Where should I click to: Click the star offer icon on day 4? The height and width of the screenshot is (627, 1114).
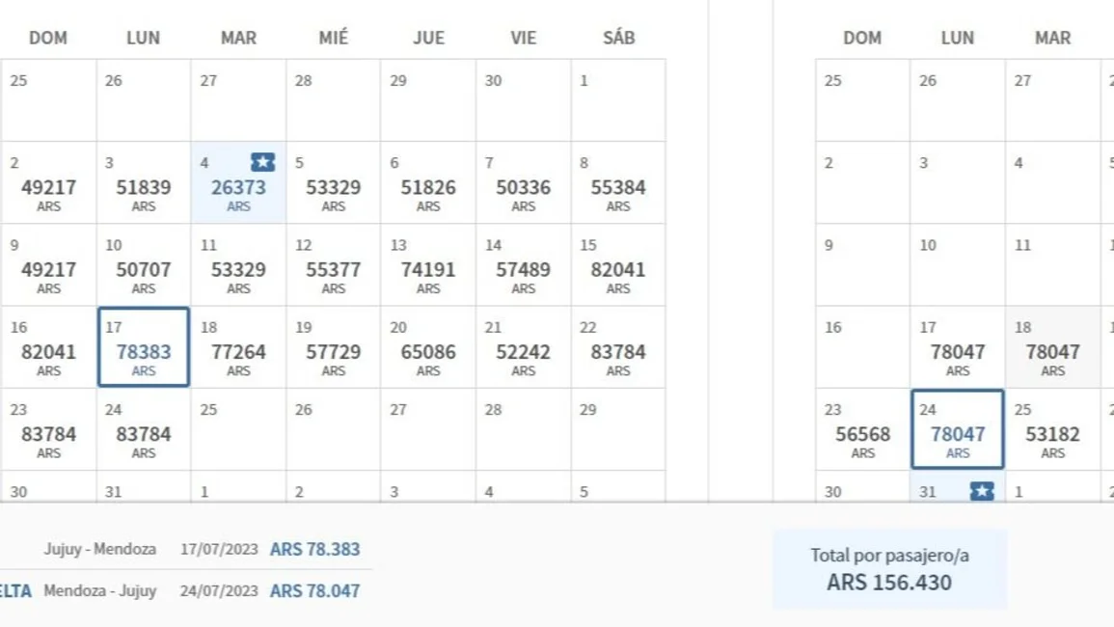pos(263,162)
